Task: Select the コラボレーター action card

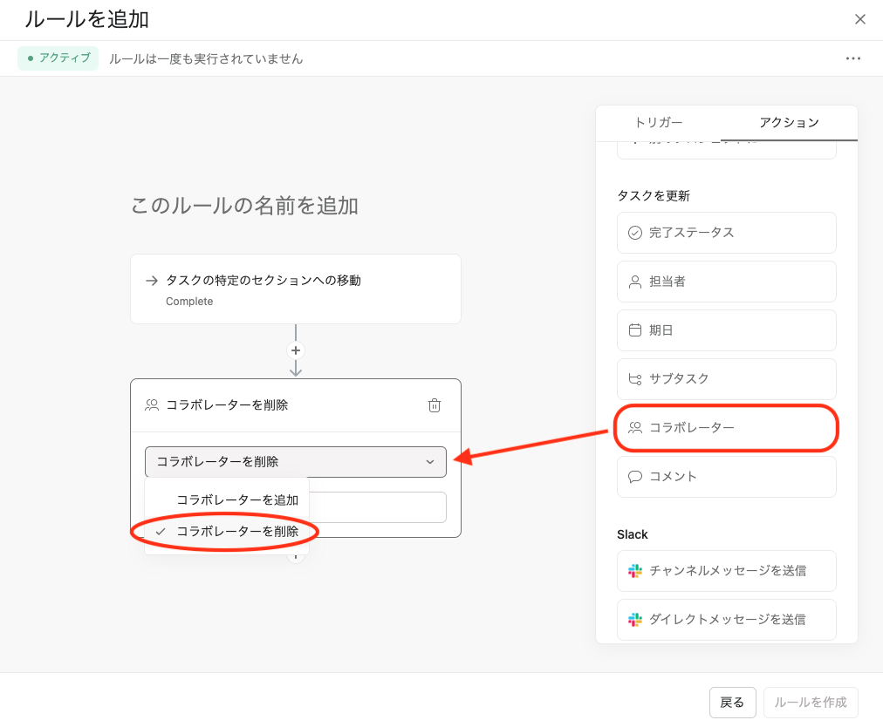Action: 727,428
